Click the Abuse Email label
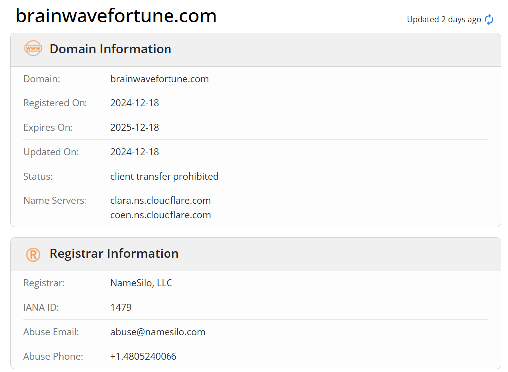The image size is (508, 372). pyautogui.click(x=51, y=332)
